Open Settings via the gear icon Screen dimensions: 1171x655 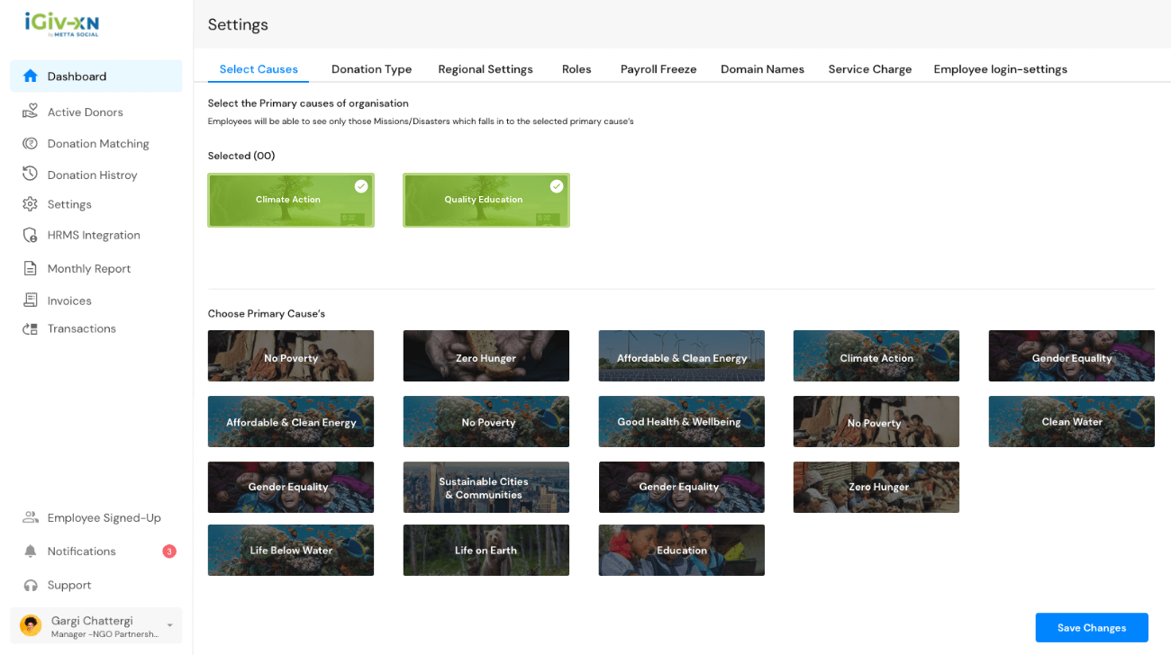point(31,204)
